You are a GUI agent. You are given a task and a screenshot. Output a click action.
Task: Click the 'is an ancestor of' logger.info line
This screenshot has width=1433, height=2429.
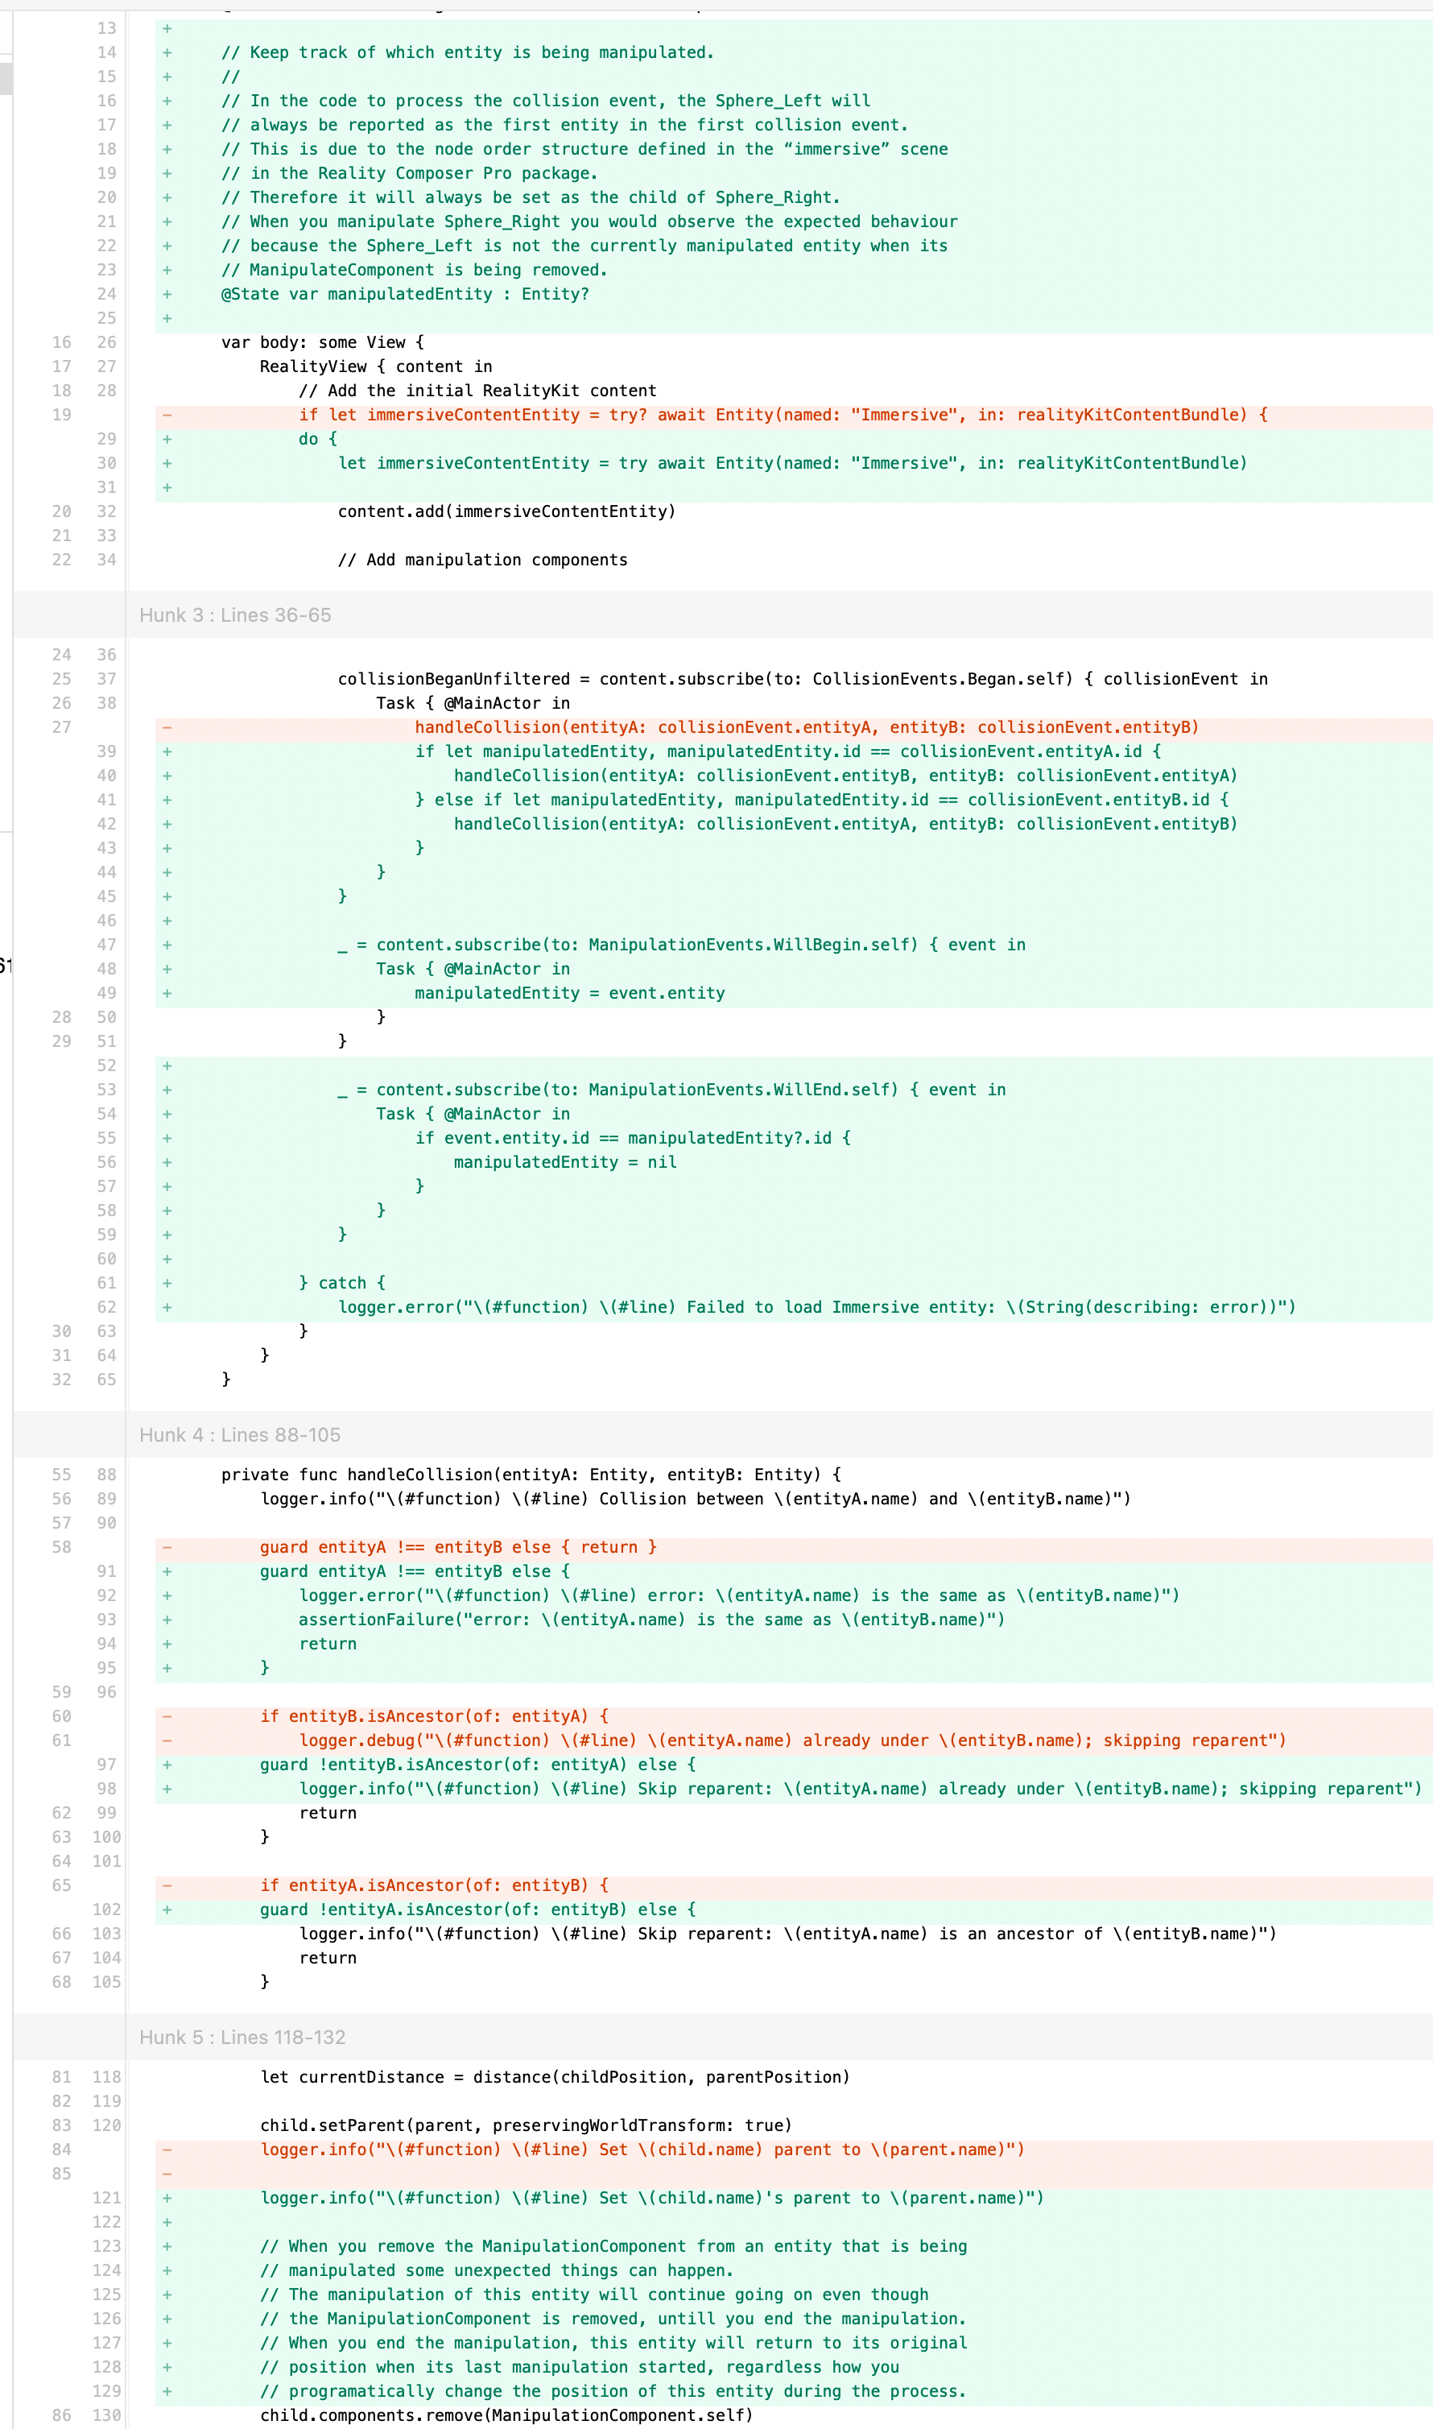[x=787, y=1934]
